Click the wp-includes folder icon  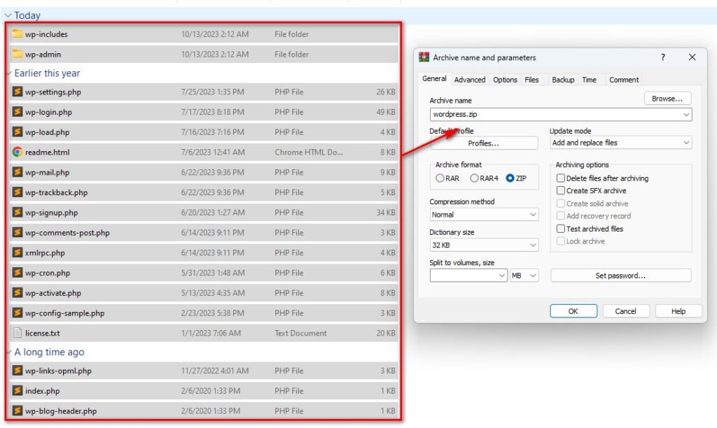pyautogui.click(x=18, y=34)
